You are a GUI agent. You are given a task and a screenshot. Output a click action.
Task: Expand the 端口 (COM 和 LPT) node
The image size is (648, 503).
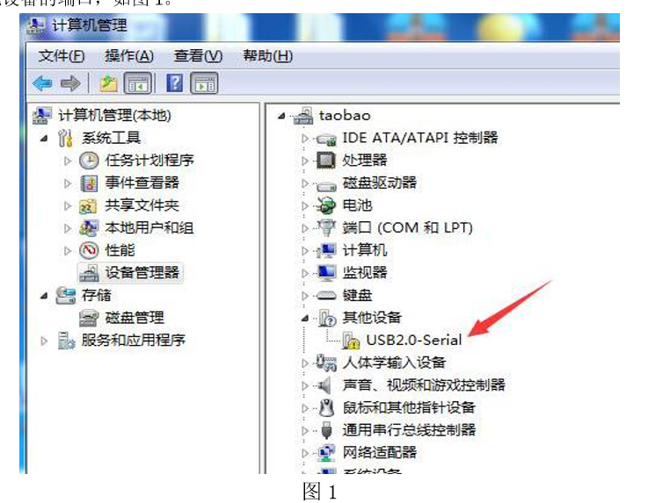[x=305, y=227]
